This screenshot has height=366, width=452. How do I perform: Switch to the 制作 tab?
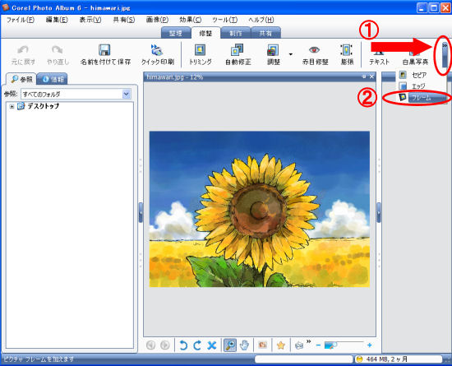236,33
